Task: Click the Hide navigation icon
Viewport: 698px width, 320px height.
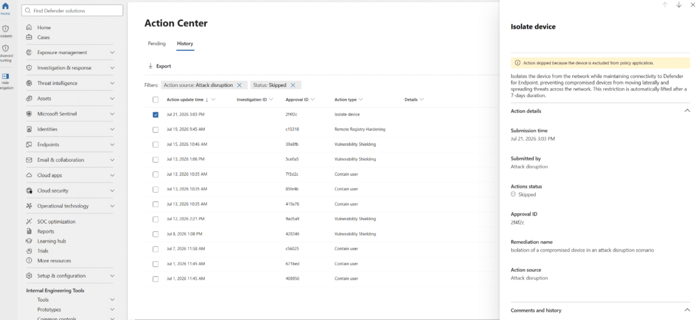Action: coord(6,76)
